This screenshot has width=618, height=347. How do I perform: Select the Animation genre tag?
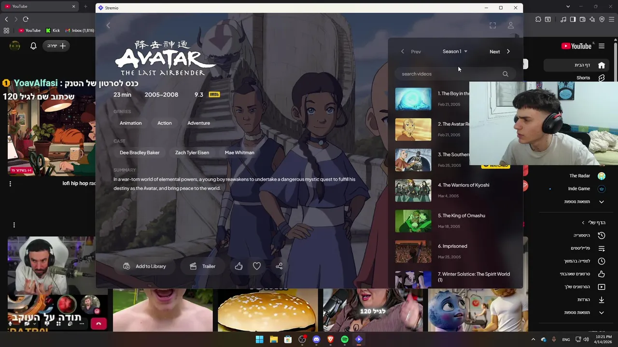pos(131,123)
